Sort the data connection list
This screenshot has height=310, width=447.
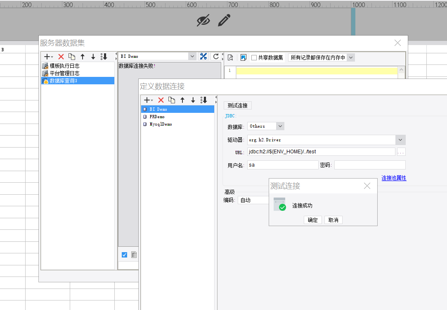[x=203, y=100]
